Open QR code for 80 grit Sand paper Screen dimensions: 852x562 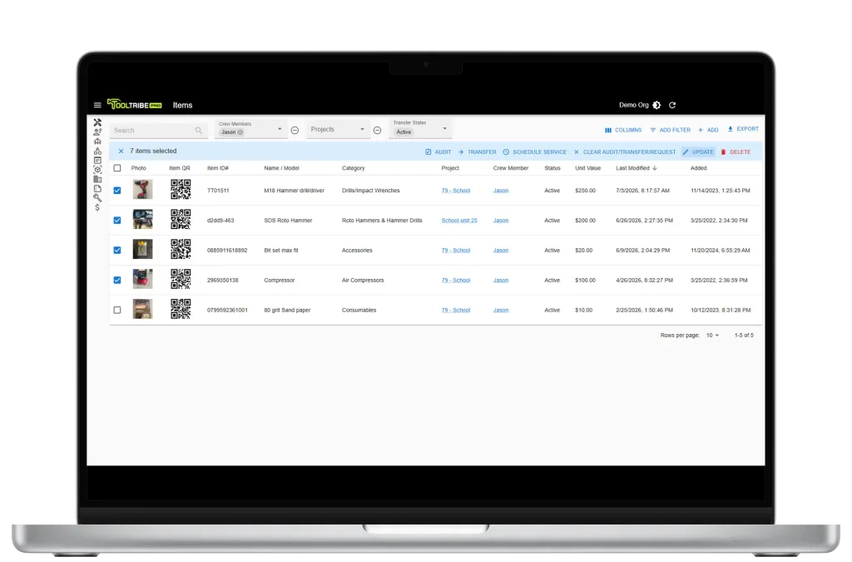click(x=181, y=309)
